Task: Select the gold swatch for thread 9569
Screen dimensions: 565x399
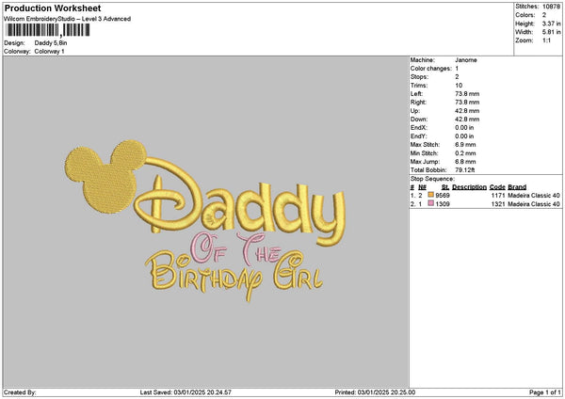Action: point(432,195)
